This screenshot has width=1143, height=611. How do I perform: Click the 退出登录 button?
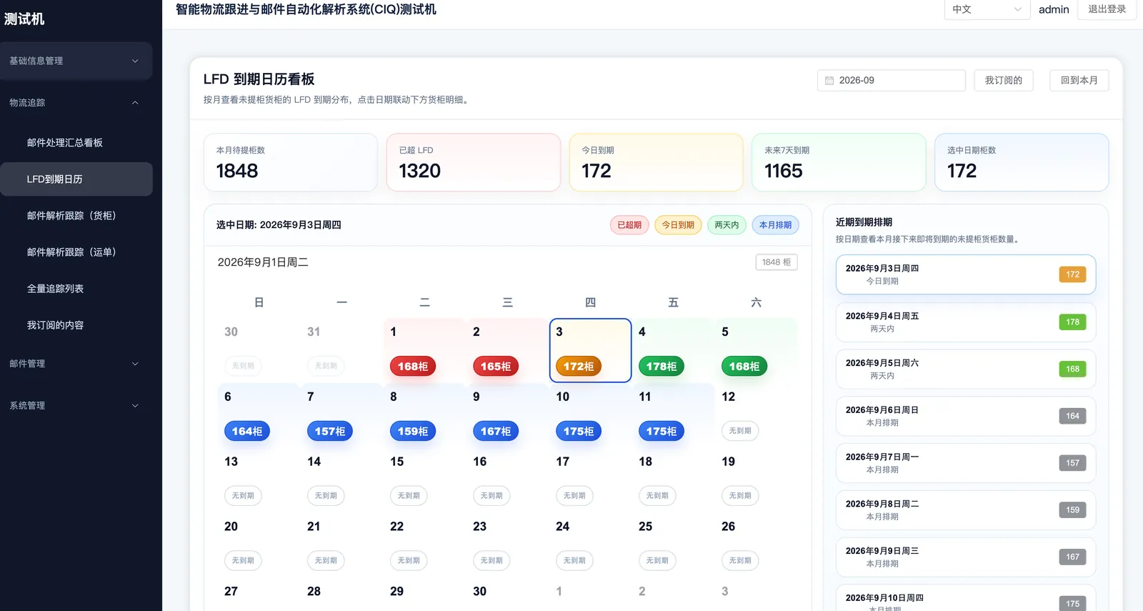click(1107, 9)
